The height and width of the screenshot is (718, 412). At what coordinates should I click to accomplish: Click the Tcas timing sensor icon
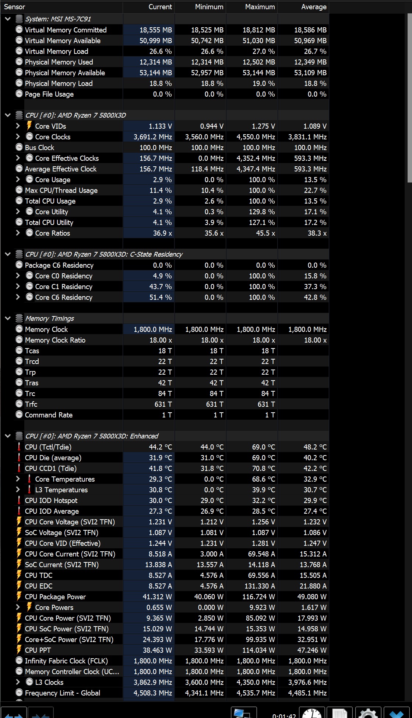pos(19,351)
